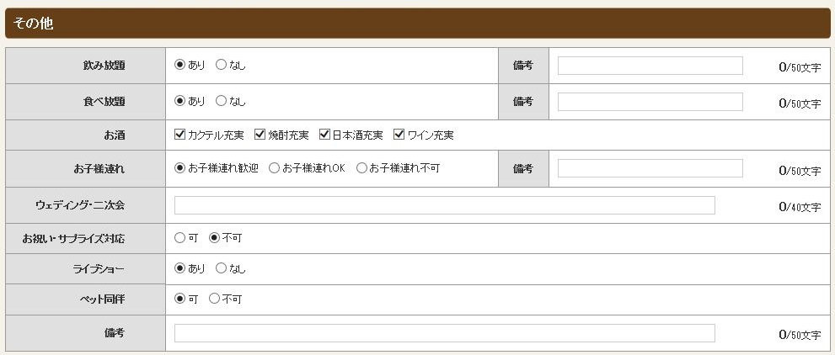Select 可 for お祝い・サプライズ対応
835x355 pixels.
click(x=180, y=237)
